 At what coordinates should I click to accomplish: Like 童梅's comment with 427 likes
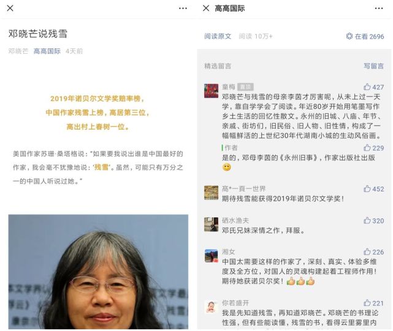[367, 87]
